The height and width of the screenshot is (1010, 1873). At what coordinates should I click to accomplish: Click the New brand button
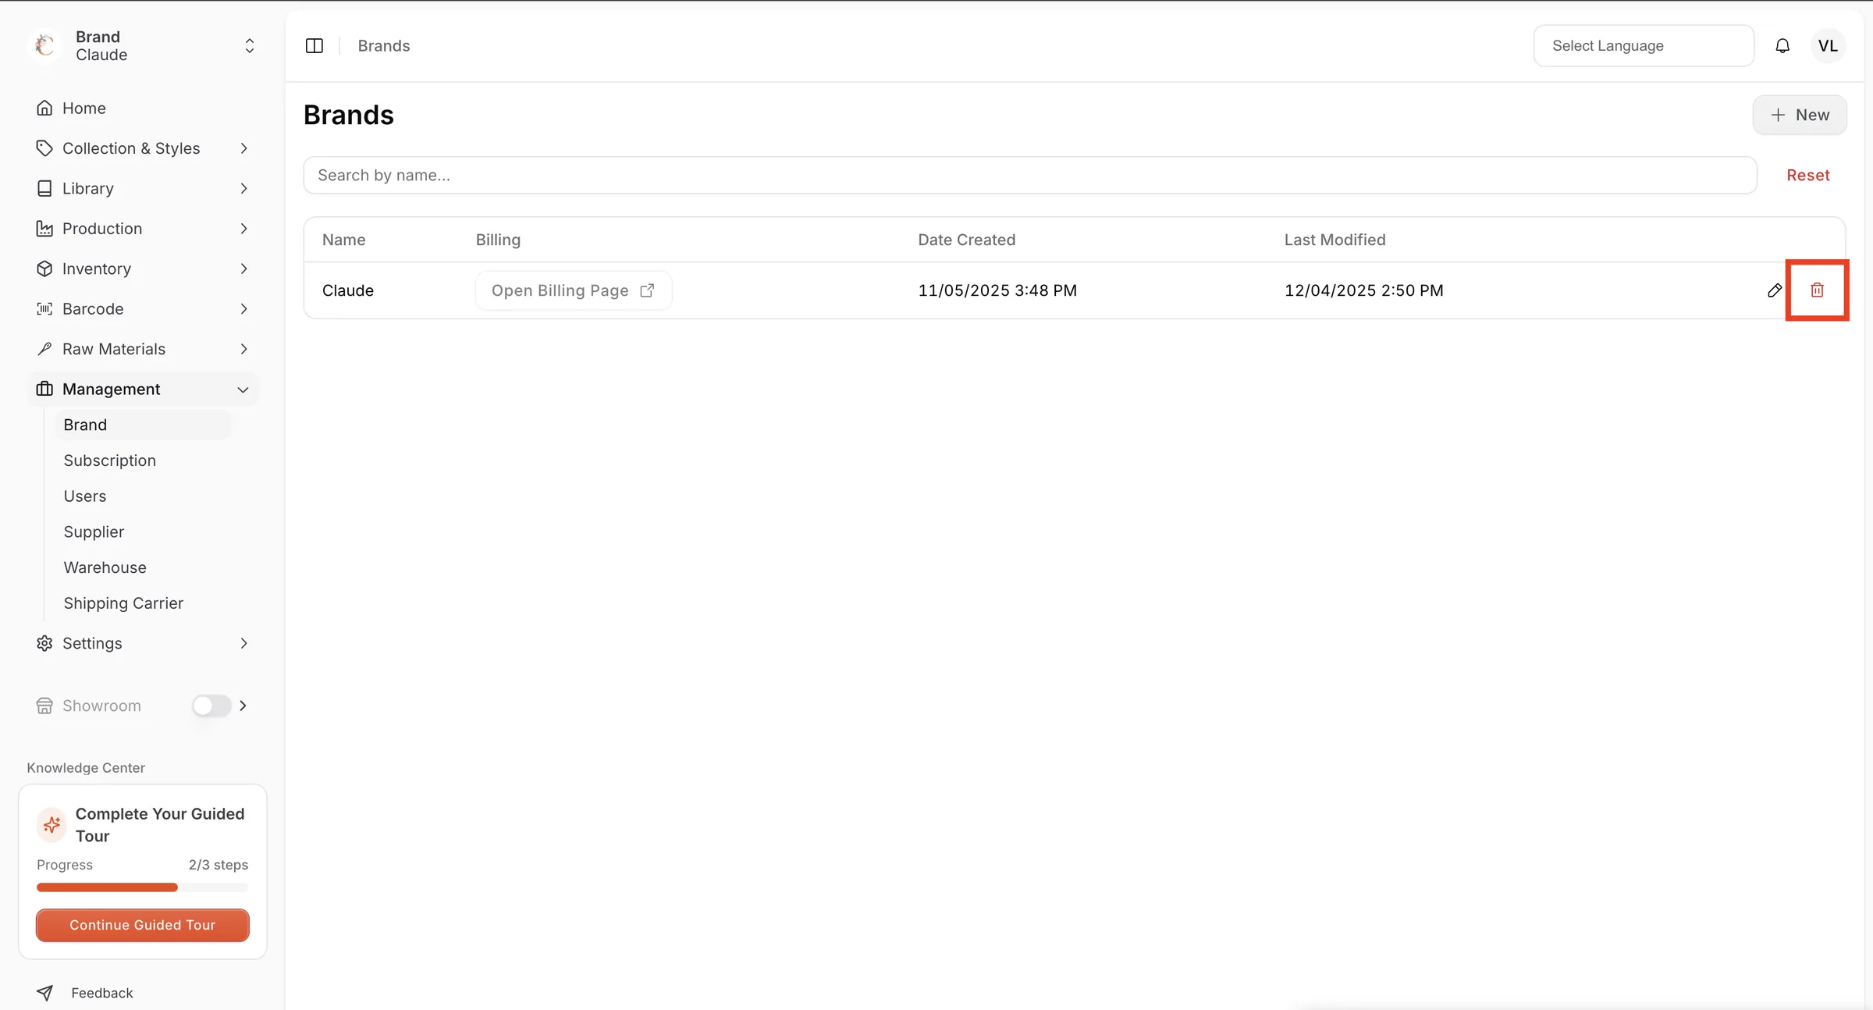(1800, 115)
